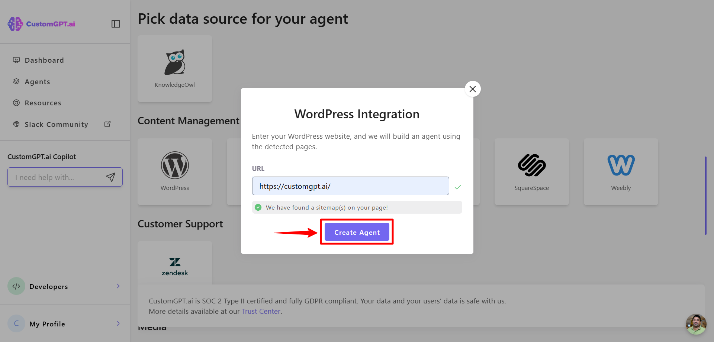This screenshot has width=714, height=342.
Task: Focus the WordPress URL input field
Action: 351,186
